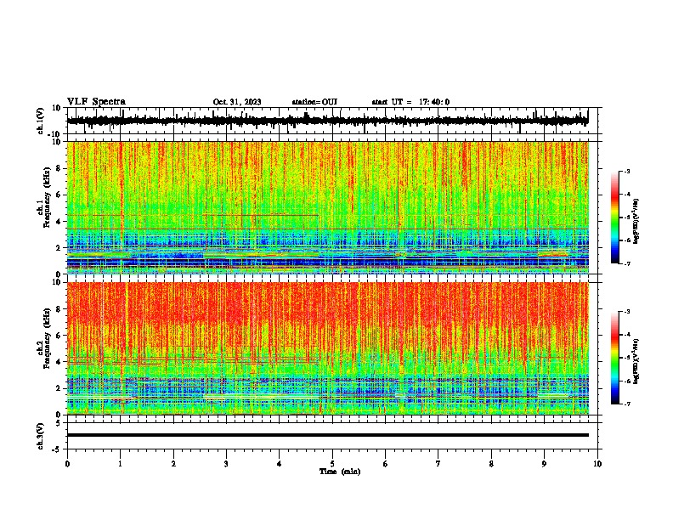Click the "ch.3(V)" axis label
The image size is (673, 520).
point(41,437)
